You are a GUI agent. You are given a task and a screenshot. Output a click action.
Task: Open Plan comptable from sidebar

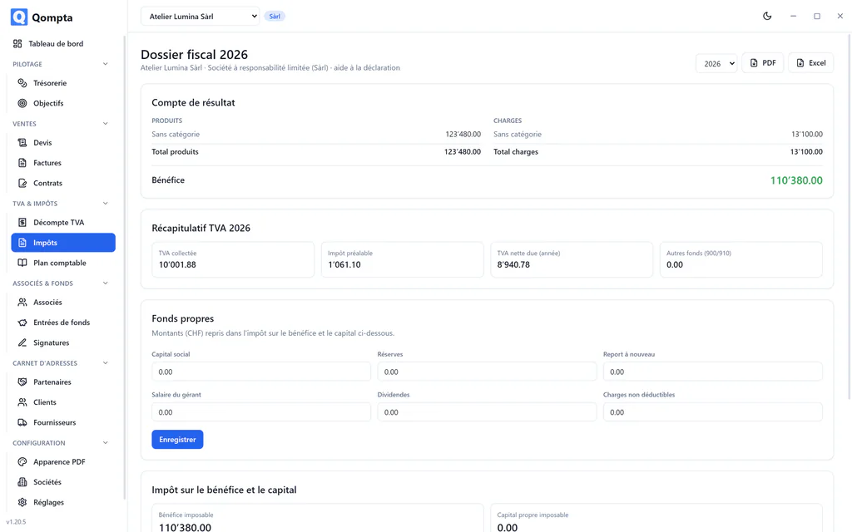coord(63,263)
